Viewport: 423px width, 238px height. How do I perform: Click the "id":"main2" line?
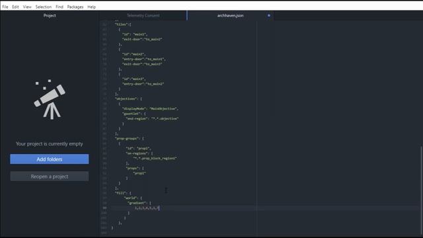point(134,54)
